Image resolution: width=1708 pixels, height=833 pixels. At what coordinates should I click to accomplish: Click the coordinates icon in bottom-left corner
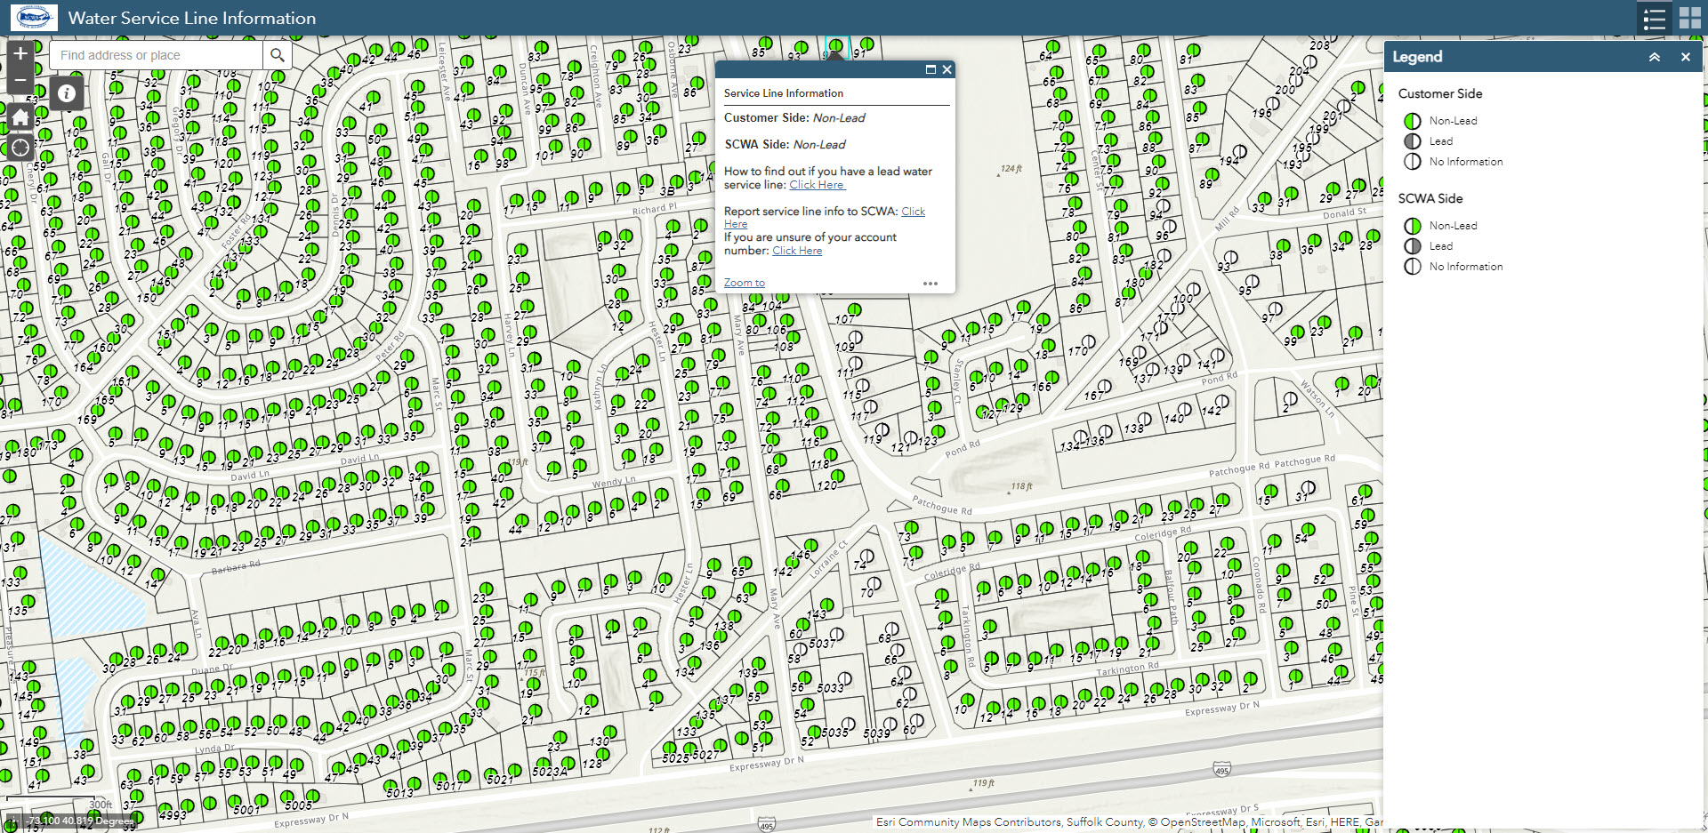pyautogui.click(x=14, y=821)
